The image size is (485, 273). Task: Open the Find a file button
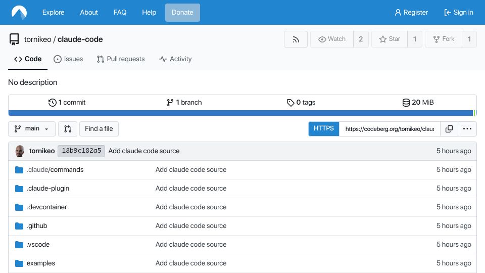(99, 129)
